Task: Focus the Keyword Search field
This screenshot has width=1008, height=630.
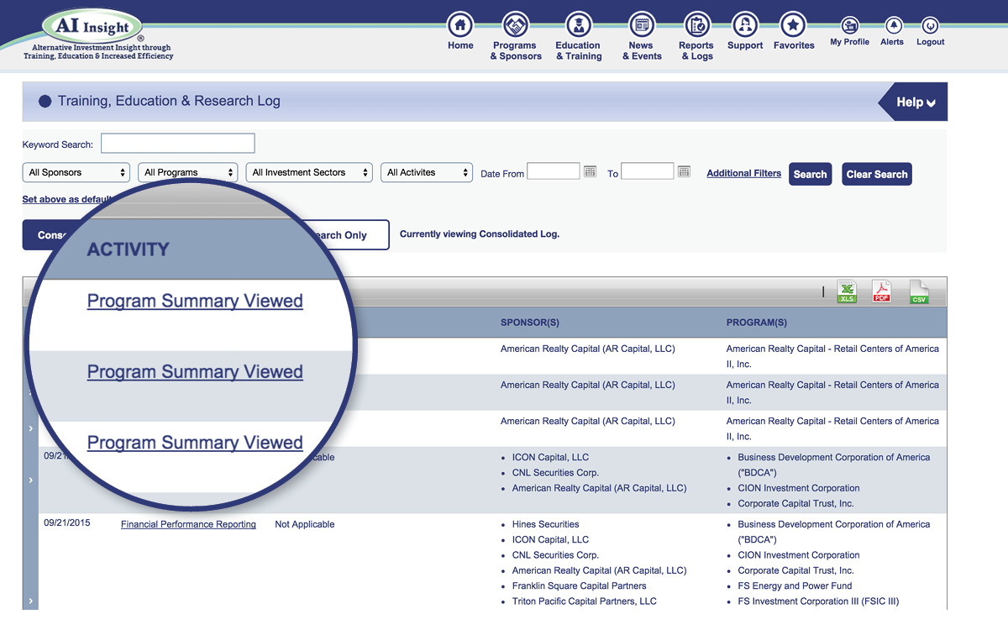Action: (x=178, y=144)
